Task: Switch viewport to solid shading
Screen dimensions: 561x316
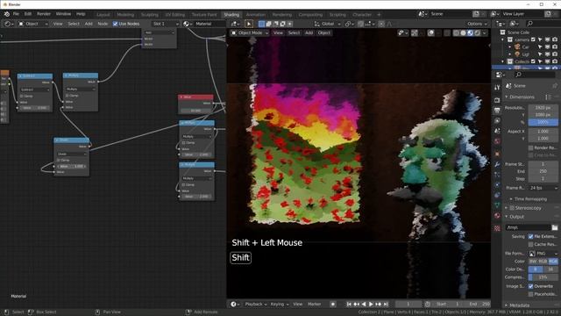Action: pos(464,33)
